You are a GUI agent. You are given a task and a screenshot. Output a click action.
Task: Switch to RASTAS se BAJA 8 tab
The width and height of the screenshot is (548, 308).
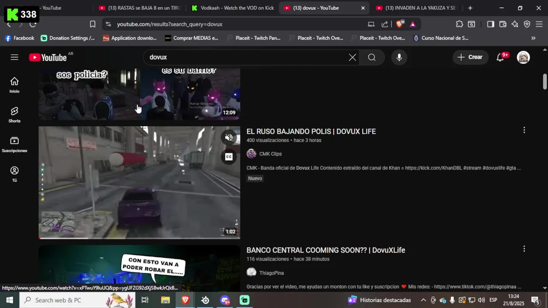tap(140, 8)
